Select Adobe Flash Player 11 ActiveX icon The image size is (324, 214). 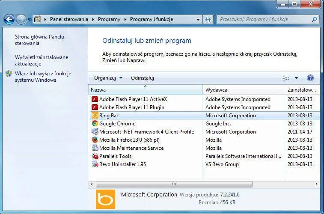click(x=95, y=99)
